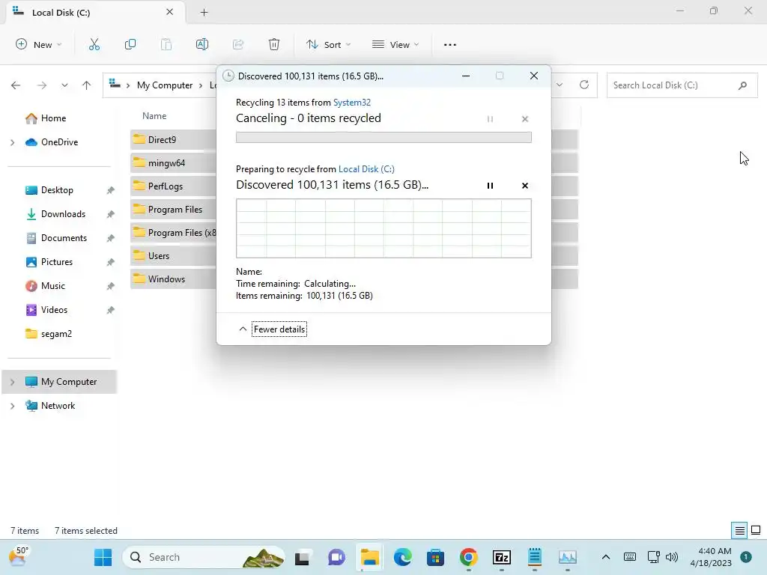Click the Rename icon in toolbar
The image size is (767, 575).
[202, 44]
